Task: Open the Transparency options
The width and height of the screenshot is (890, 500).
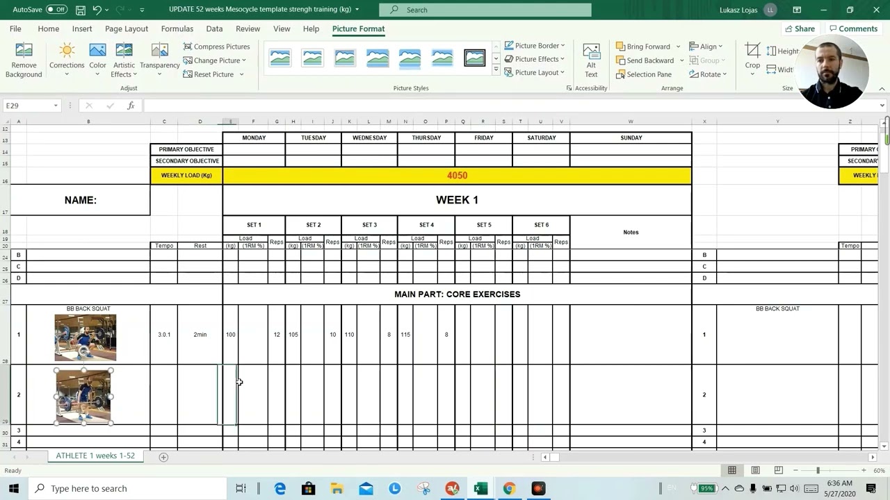Action: click(160, 60)
